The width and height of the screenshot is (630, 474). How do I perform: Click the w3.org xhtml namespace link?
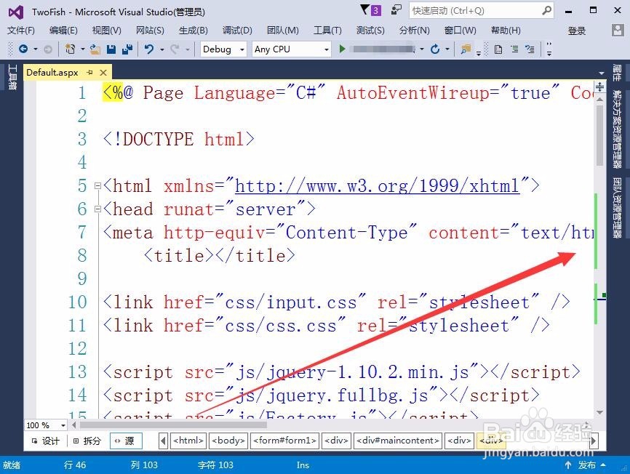coord(378,186)
